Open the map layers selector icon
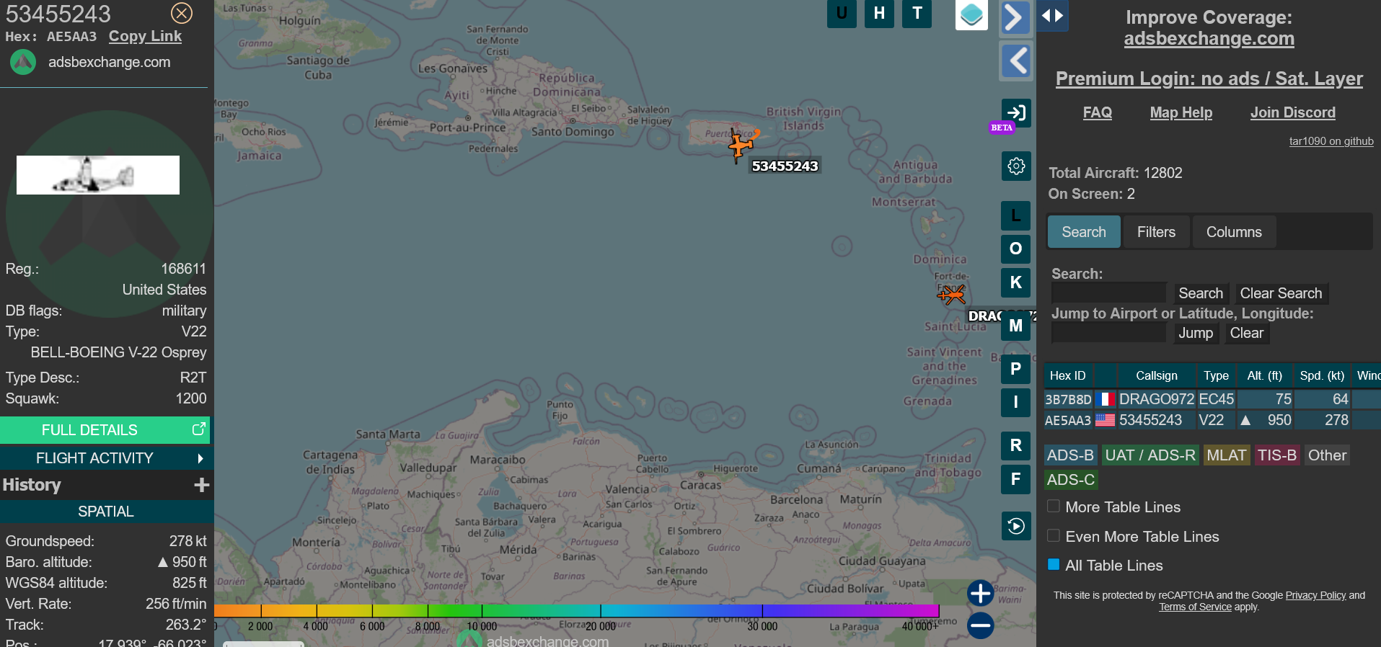Screen dimensions: 1381x647 971,15
